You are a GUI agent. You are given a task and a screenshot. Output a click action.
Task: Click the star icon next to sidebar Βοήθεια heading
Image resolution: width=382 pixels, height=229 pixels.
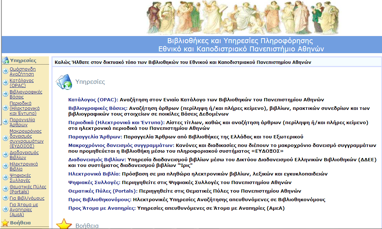pos(5,223)
